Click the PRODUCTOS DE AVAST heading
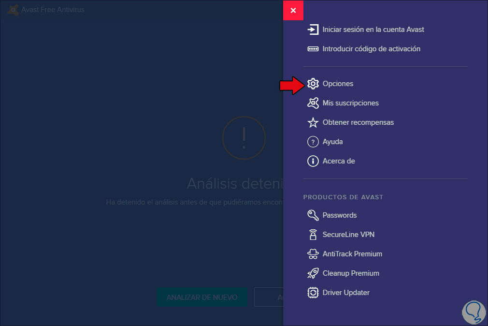Viewport: 488px width, 326px height. pos(343,197)
